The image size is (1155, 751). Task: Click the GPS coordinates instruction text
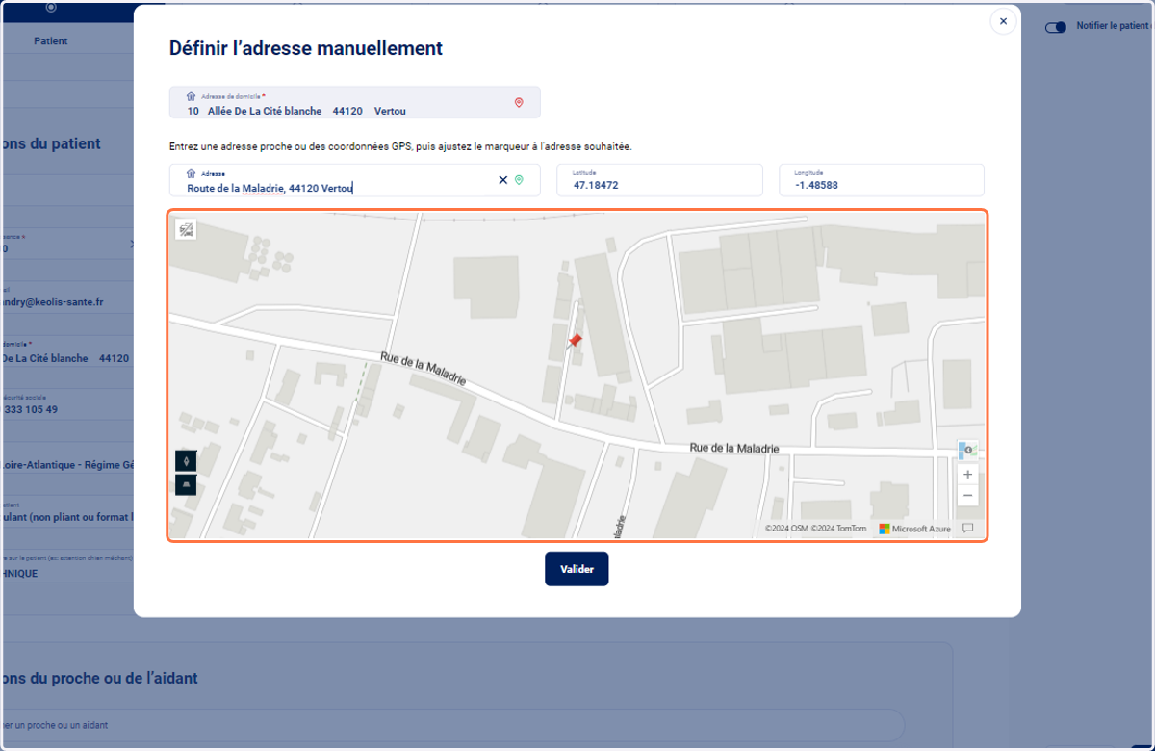click(400, 146)
